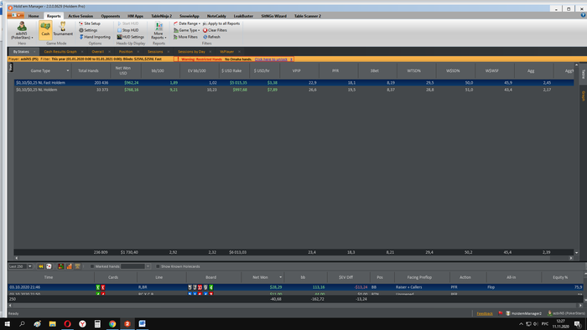Open Chrome from taskbar

(112, 323)
